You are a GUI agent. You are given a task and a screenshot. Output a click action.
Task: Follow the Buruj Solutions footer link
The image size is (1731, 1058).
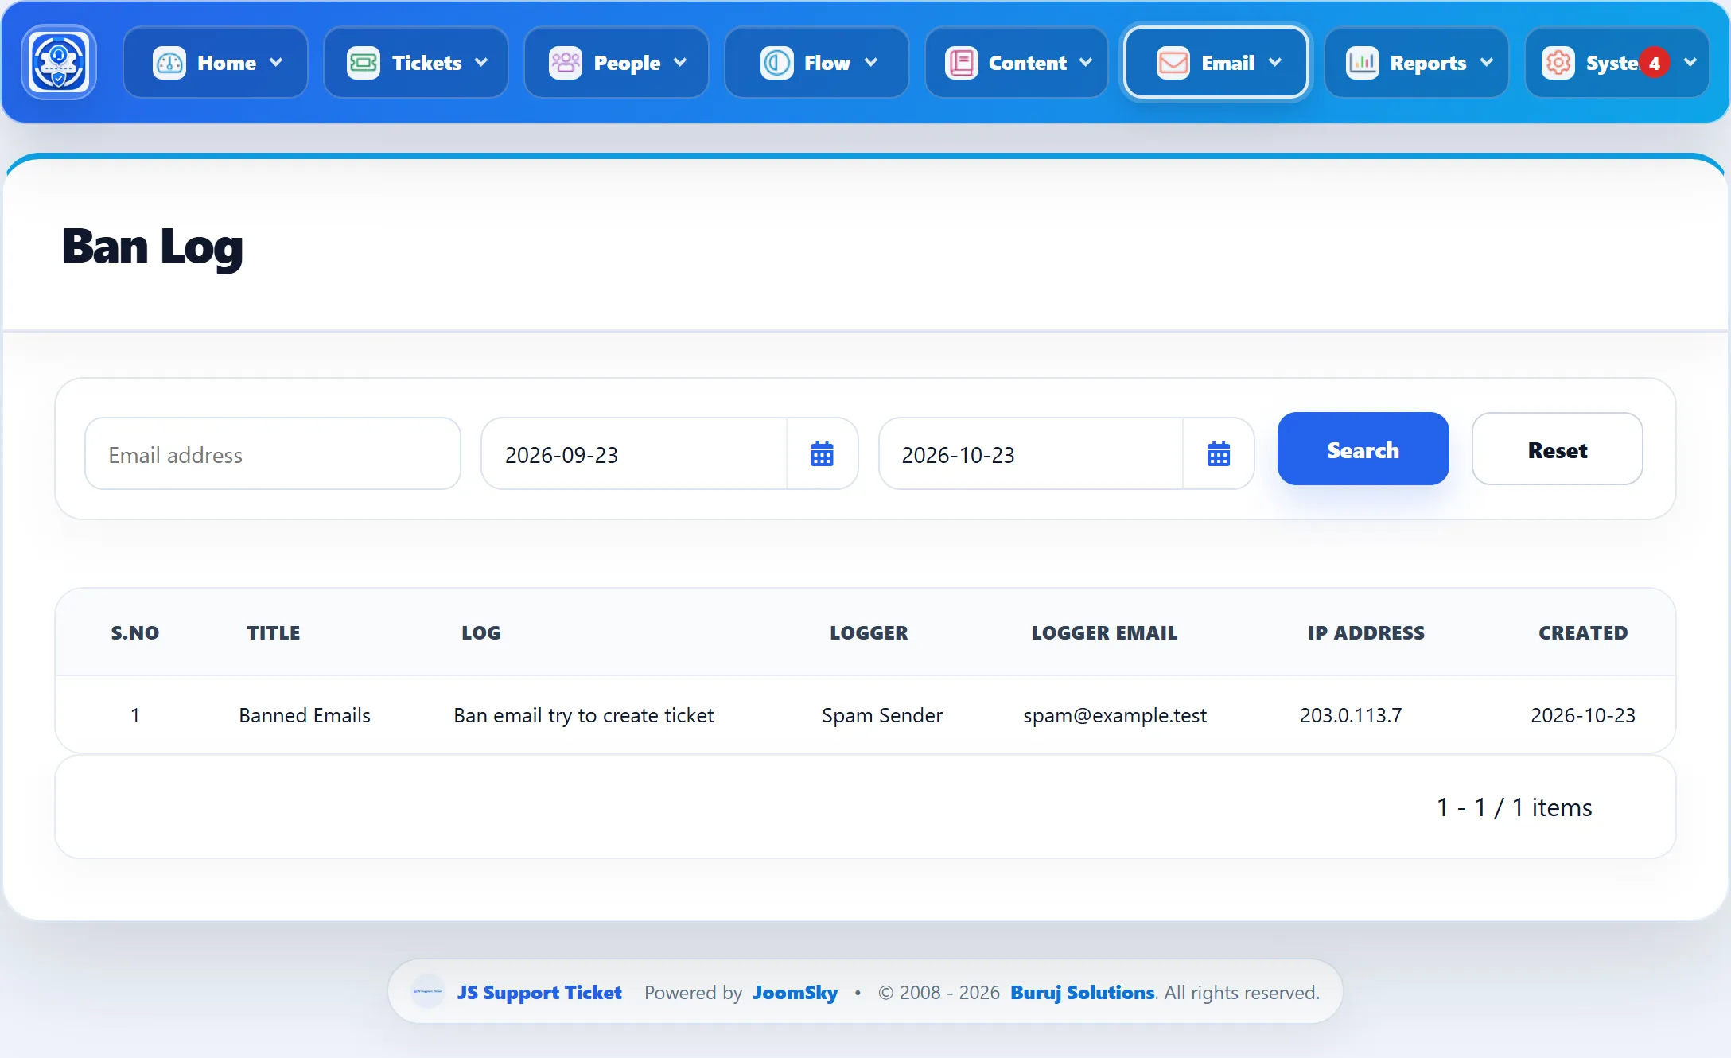[1082, 992]
